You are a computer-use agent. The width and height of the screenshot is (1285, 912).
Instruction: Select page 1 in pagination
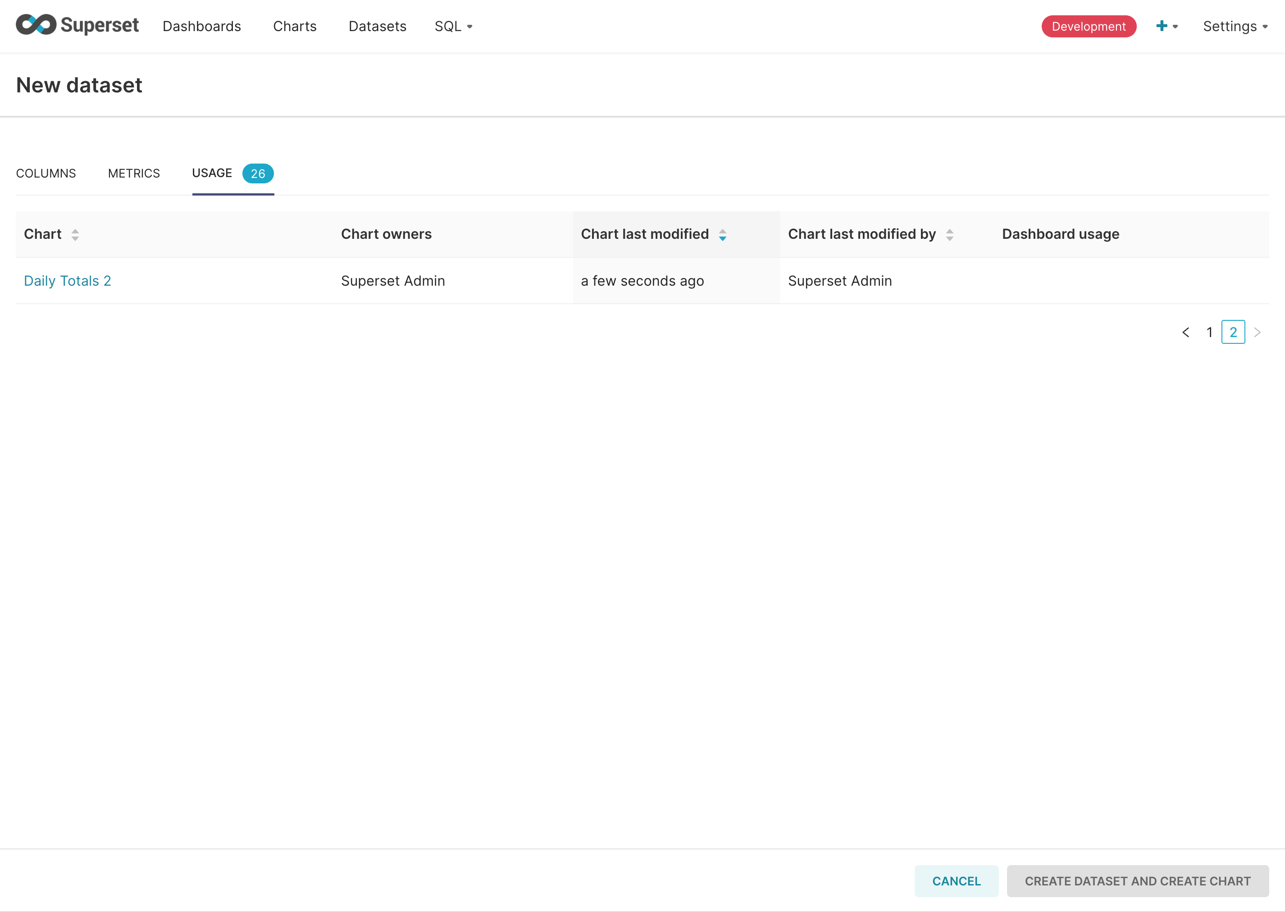(1209, 332)
